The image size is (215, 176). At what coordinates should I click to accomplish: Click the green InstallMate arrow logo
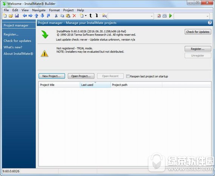45,34
